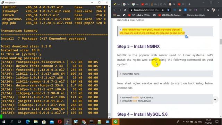The height and width of the screenshot is (125, 222).
Task: Open Task View on the taskbar
Action: (x=19, y=122)
